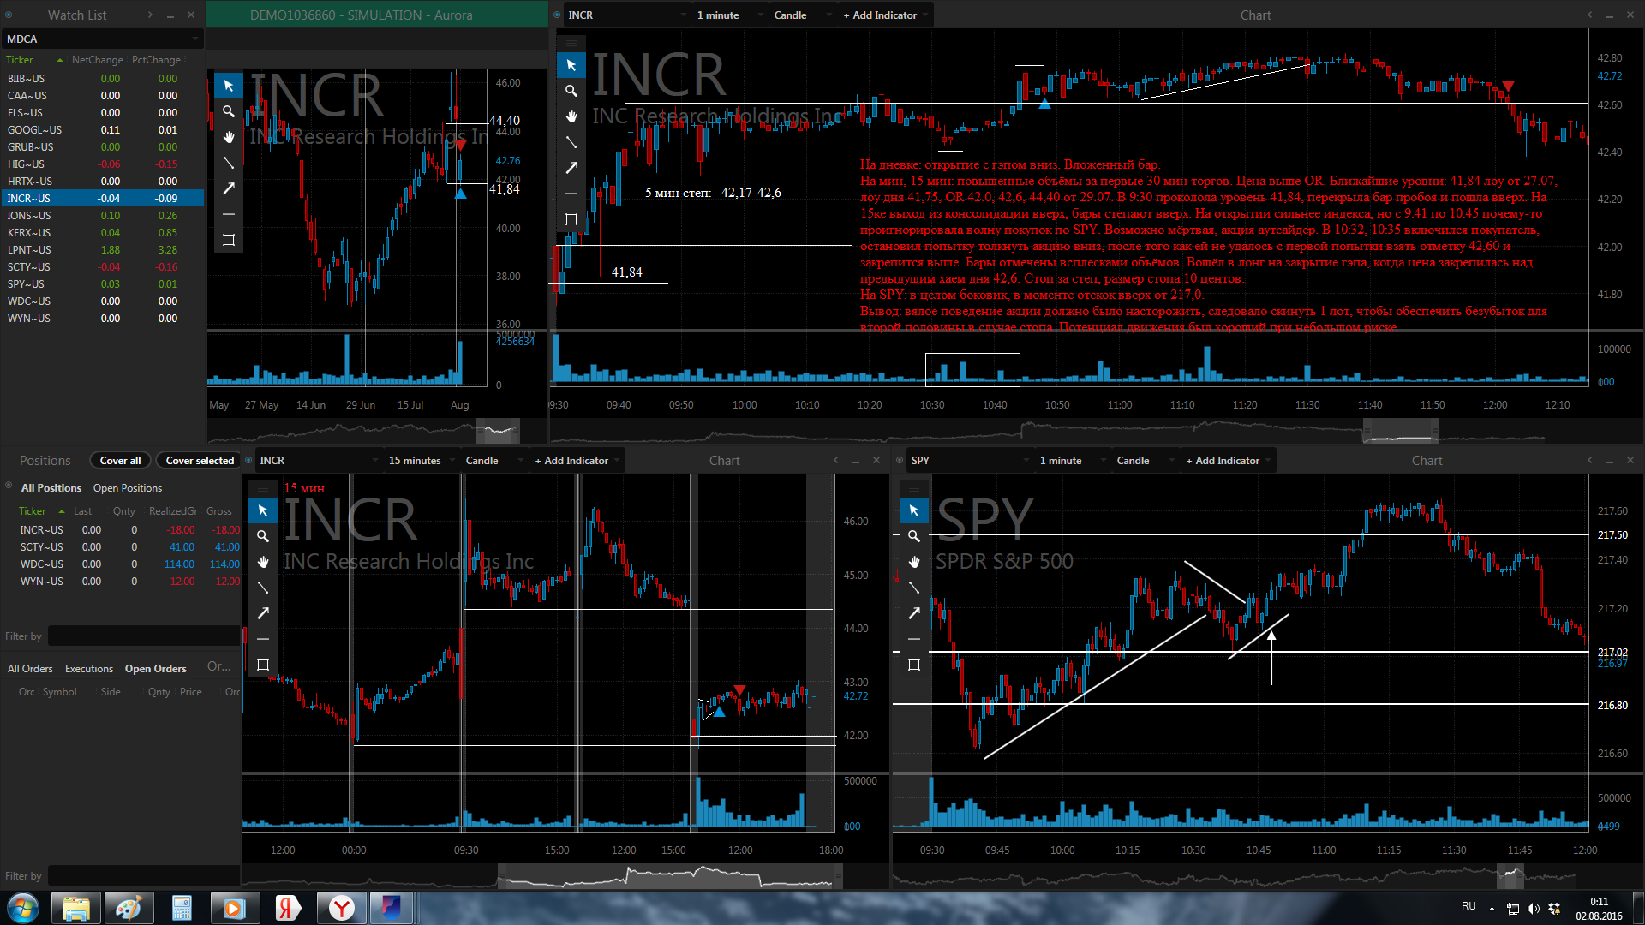1645x925 pixels.
Task: Select arrow tool in INCR 15 minutes chart
Action: point(263,613)
